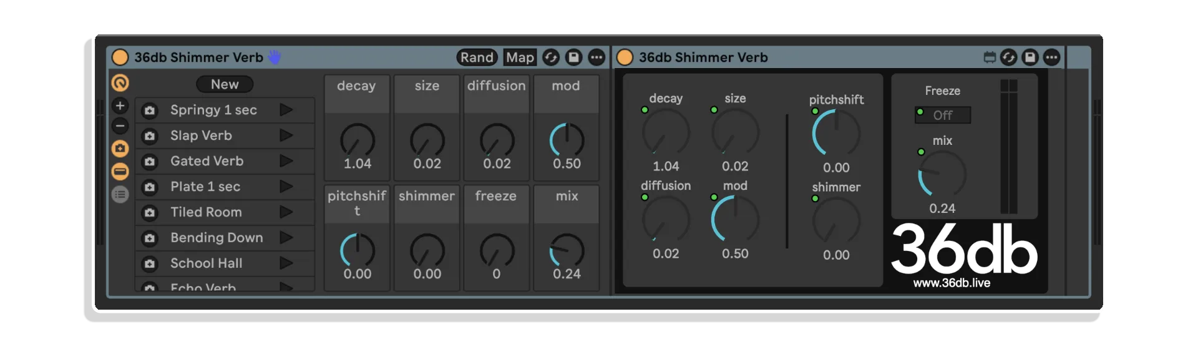Click the shimmer macro knob
Viewport: 1198px width, 344px height.
click(427, 250)
